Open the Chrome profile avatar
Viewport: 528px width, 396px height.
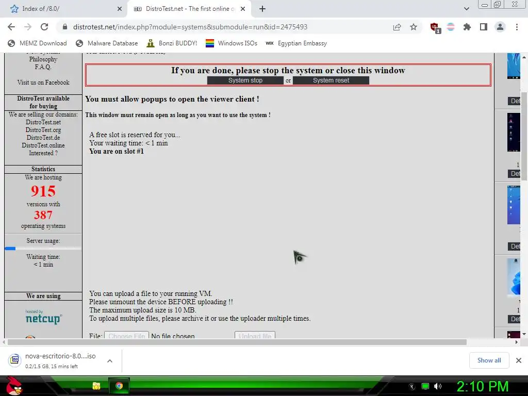tap(500, 27)
